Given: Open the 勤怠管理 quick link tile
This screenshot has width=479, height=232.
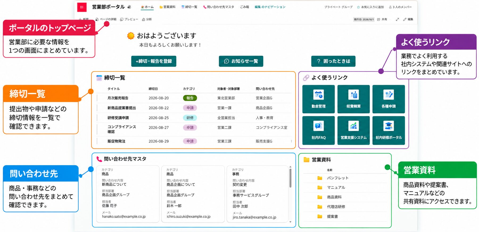Looking at the screenshot, I should point(319,99).
